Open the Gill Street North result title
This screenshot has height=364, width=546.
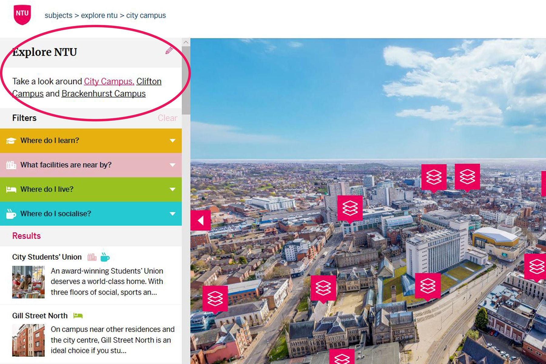coord(40,316)
